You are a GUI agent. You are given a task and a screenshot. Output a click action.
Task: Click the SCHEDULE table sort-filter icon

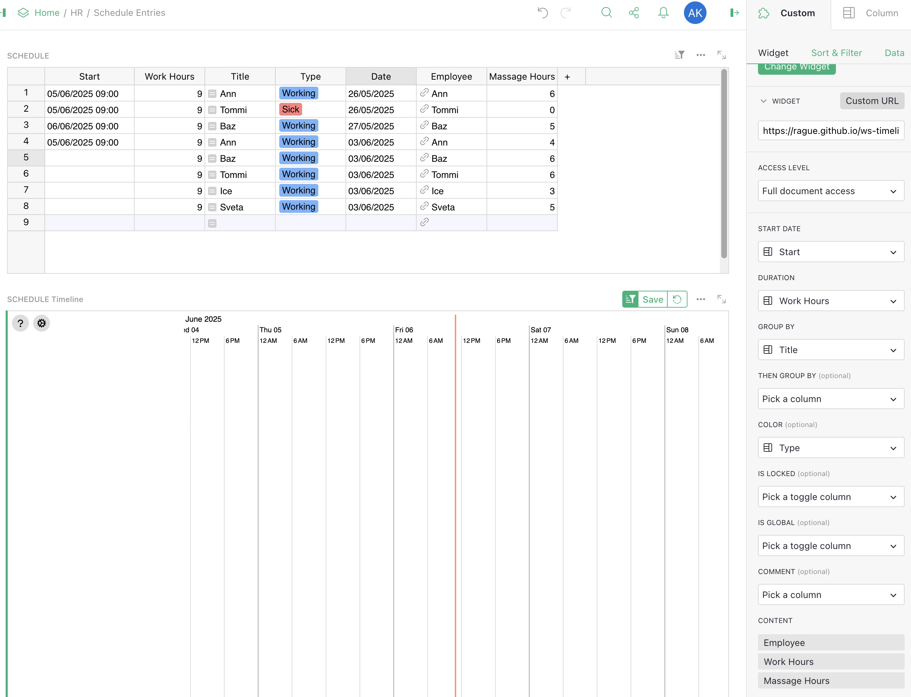click(x=679, y=55)
